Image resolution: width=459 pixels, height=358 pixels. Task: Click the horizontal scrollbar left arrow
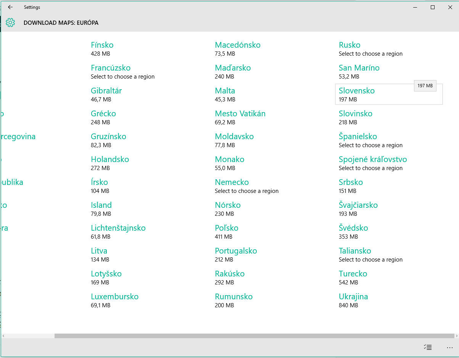coord(3,336)
